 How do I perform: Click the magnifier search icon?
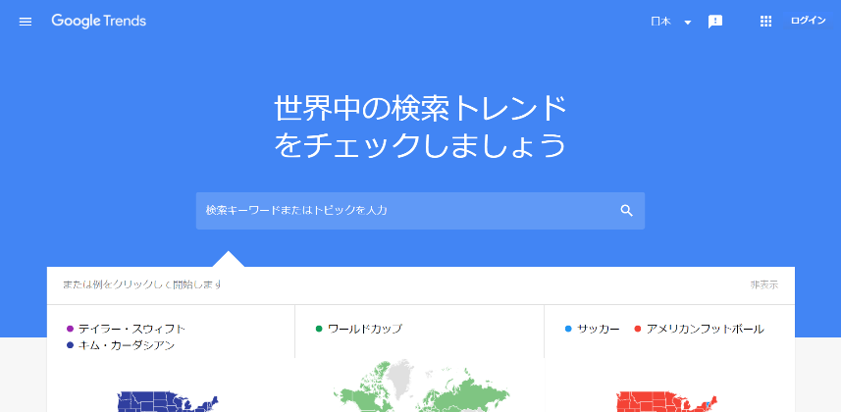[x=627, y=211]
